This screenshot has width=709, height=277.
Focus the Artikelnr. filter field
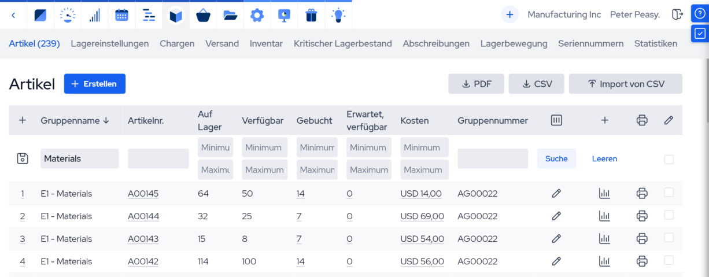pyautogui.click(x=158, y=158)
